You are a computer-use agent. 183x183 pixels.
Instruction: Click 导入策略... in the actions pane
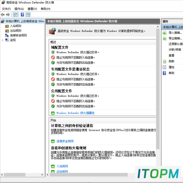pos(175,33)
